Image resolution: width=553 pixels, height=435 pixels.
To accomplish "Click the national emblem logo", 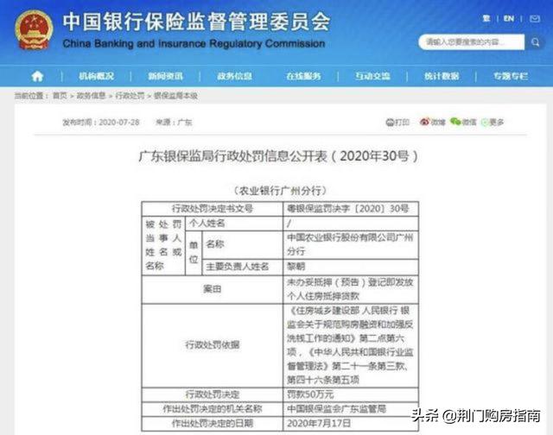I will click(34, 30).
